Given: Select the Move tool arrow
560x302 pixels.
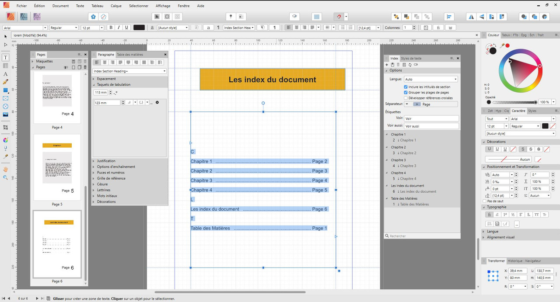Looking at the screenshot, I should 6,36.
